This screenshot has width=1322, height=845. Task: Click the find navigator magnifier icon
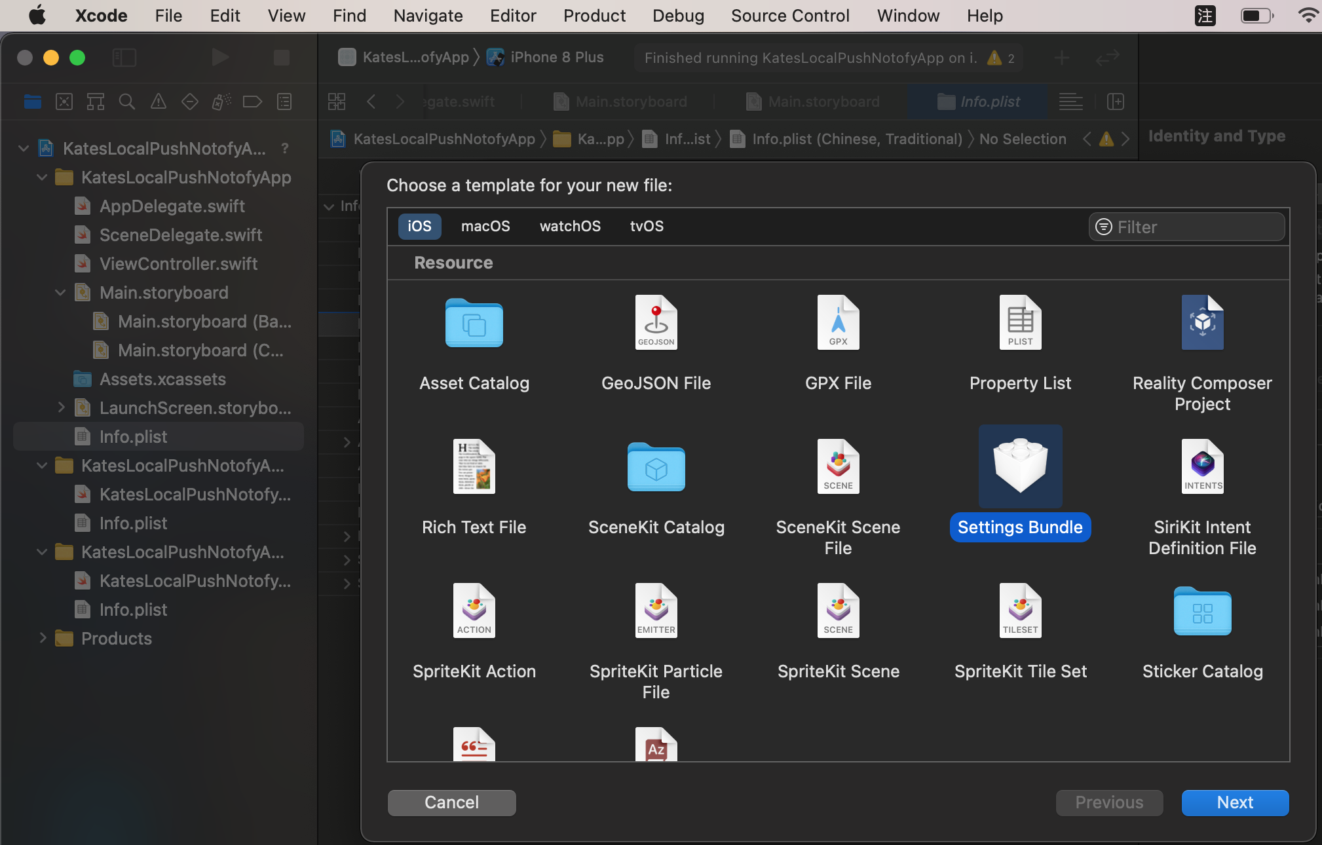pos(127,102)
